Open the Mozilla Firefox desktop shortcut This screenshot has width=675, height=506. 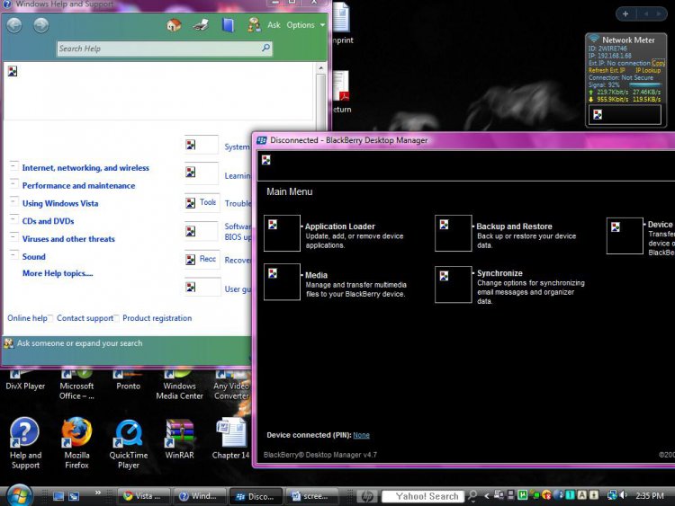(76, 443)
